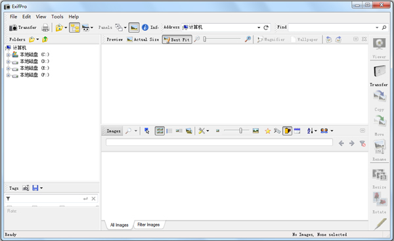This screenshot has height=241, width=394.
Task: Open the Images search magnifier dropdown
Action: (x=136, y=131)
